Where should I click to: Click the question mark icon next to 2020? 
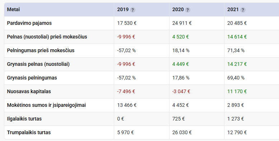(187, 10)
